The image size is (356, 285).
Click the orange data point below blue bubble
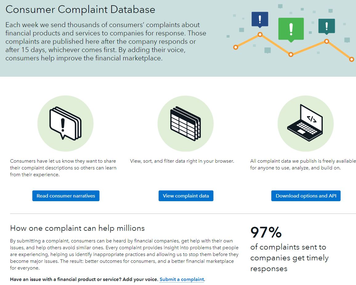coord(260,35)
